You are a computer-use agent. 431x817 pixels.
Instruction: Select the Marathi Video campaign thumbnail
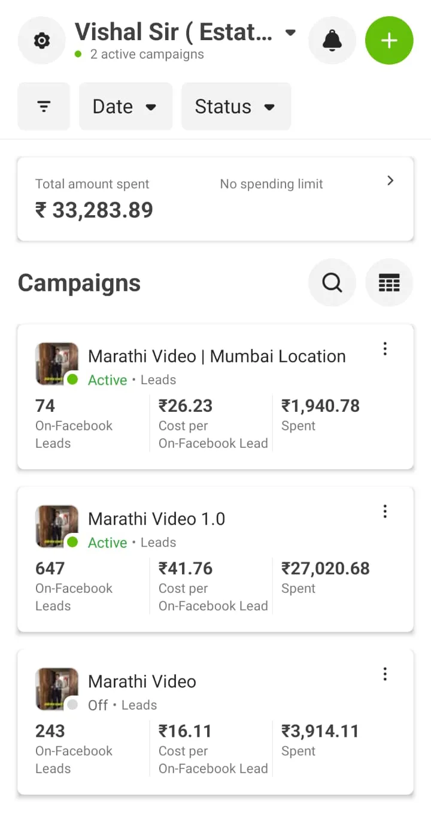[56, 688]
